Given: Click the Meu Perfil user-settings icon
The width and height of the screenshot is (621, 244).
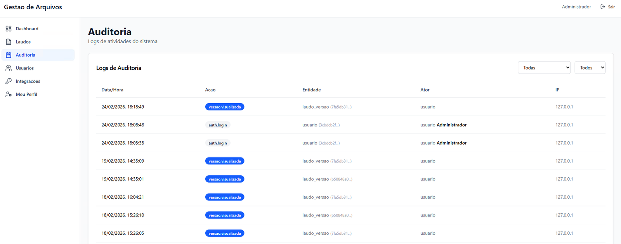Looking at the screenshot, I should point(9,94).
